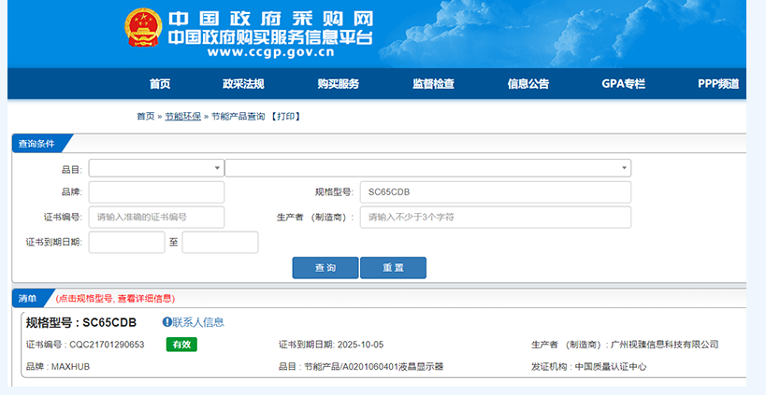
Task: Click the 生产者 manufacturer input field
Action: (x=495, y=218)
